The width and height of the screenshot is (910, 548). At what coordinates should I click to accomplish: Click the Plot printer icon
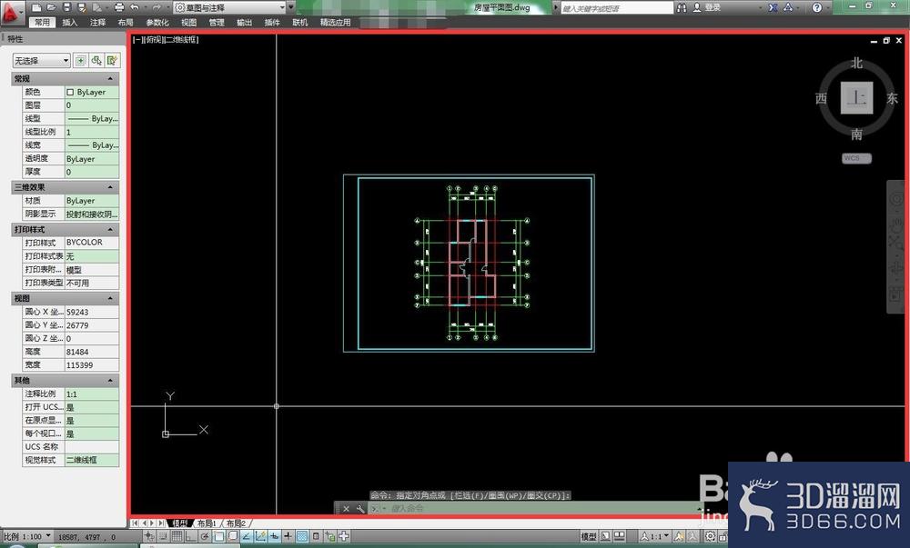click(119, 7)
